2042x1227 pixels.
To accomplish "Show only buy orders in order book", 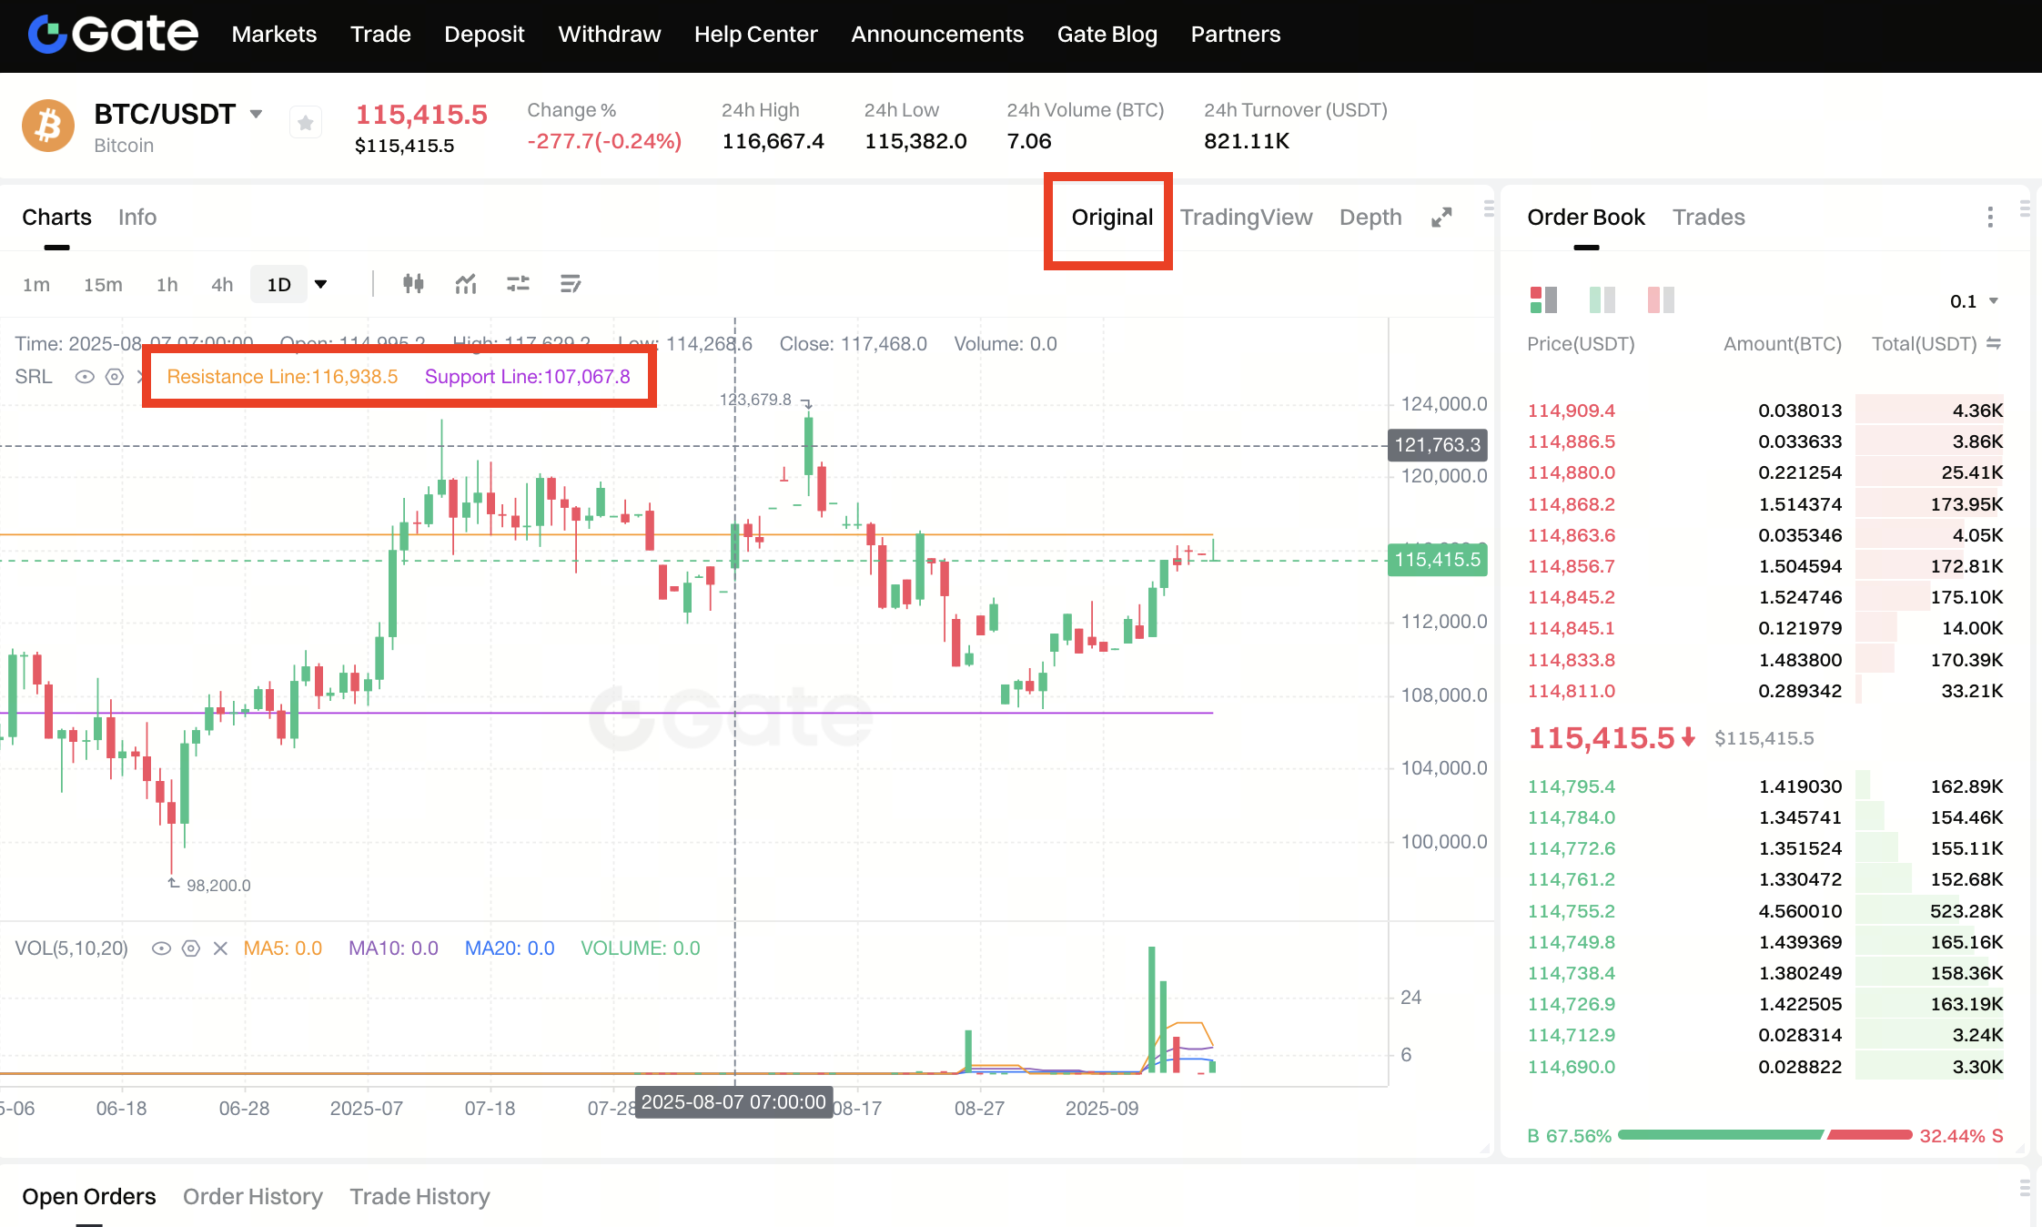I will click(x=1602, y=299).
